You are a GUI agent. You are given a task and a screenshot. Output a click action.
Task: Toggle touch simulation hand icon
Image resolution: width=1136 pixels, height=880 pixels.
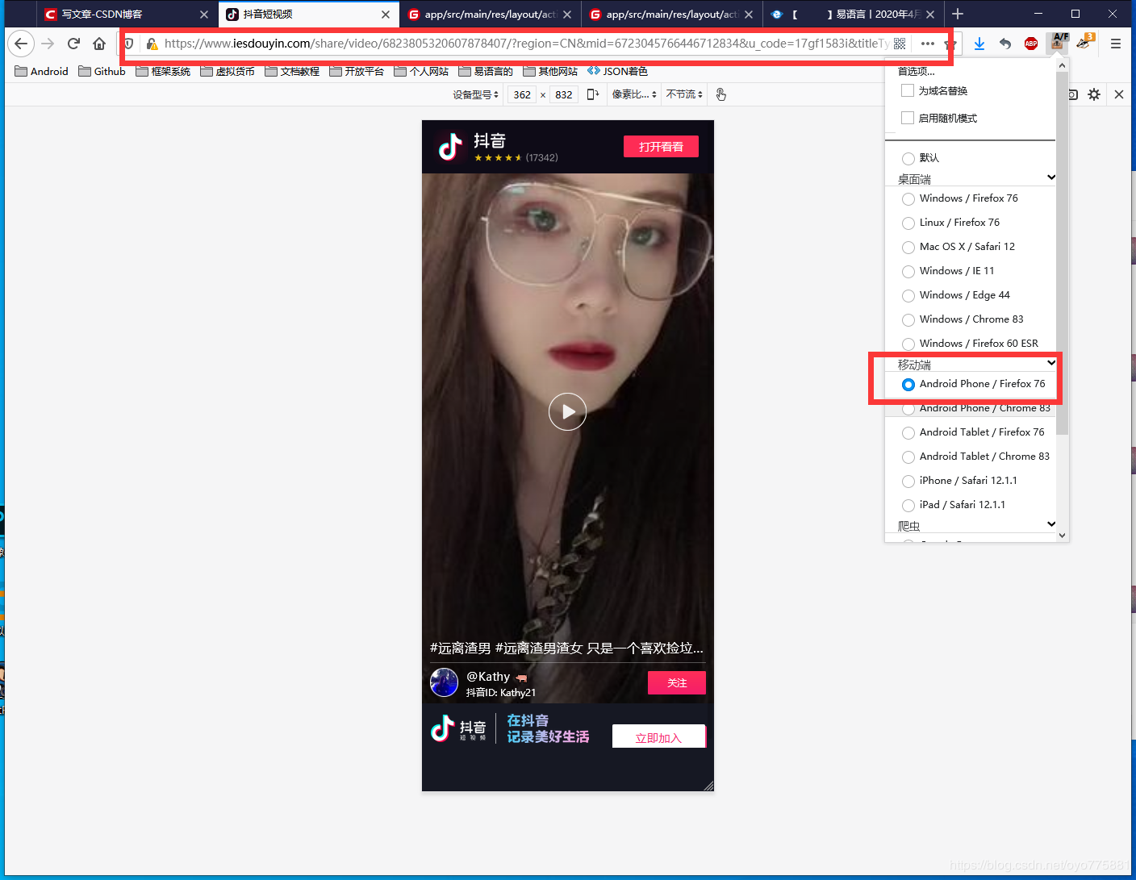[x=720, y=94]
